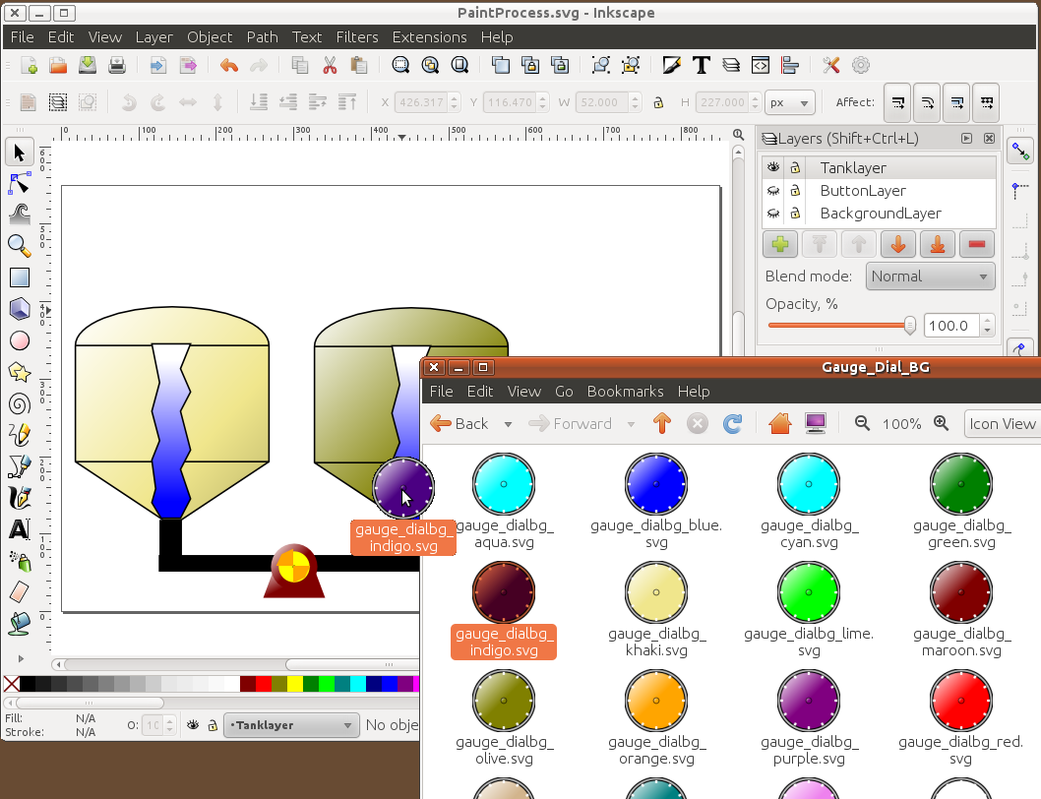Open the Filters menu
The width and height of the screenshot is (1041, 799).
tap(356, 37)
